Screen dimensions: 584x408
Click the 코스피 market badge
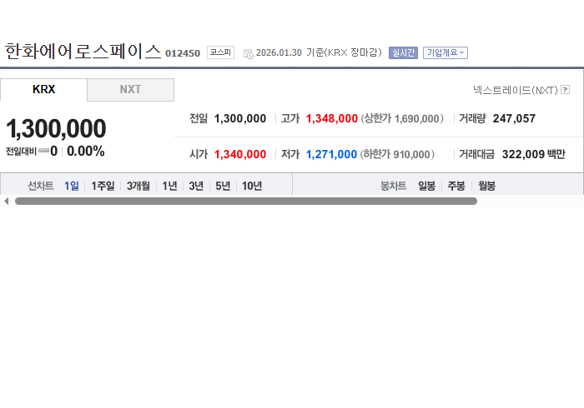pos(220,52)
